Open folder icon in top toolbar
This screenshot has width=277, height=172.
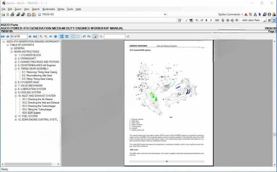[x=3, y=14]
